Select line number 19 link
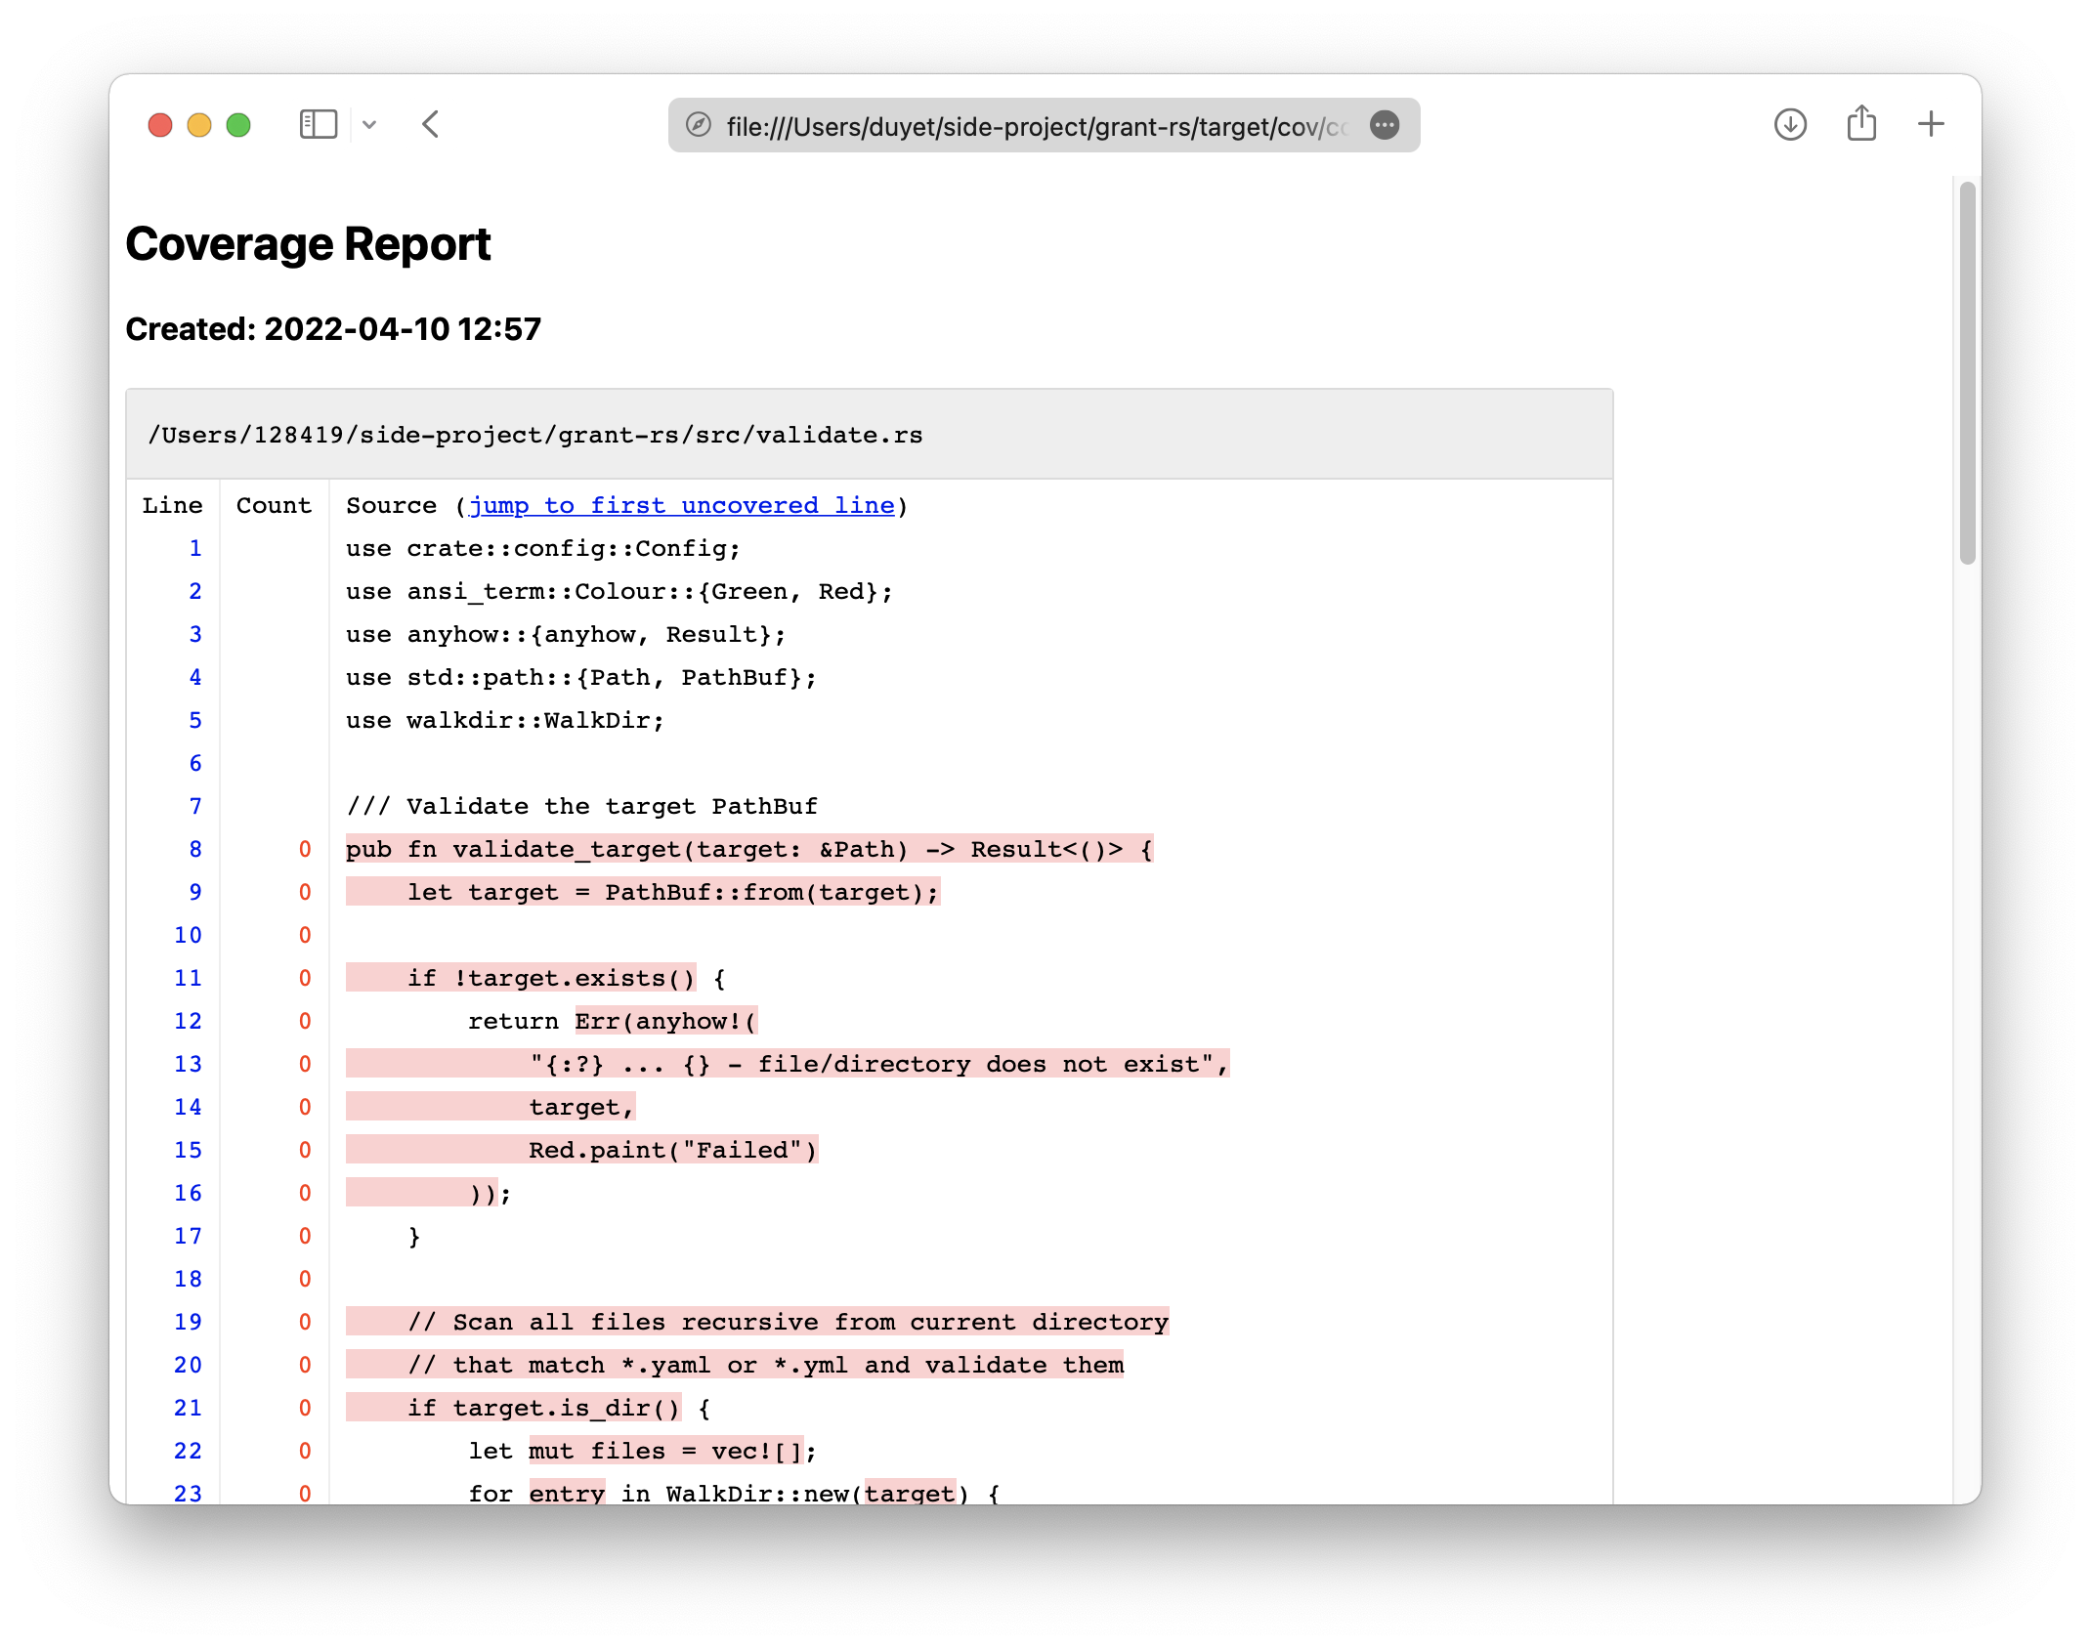This screenshot has height=1649, width=2091. 188,1322
